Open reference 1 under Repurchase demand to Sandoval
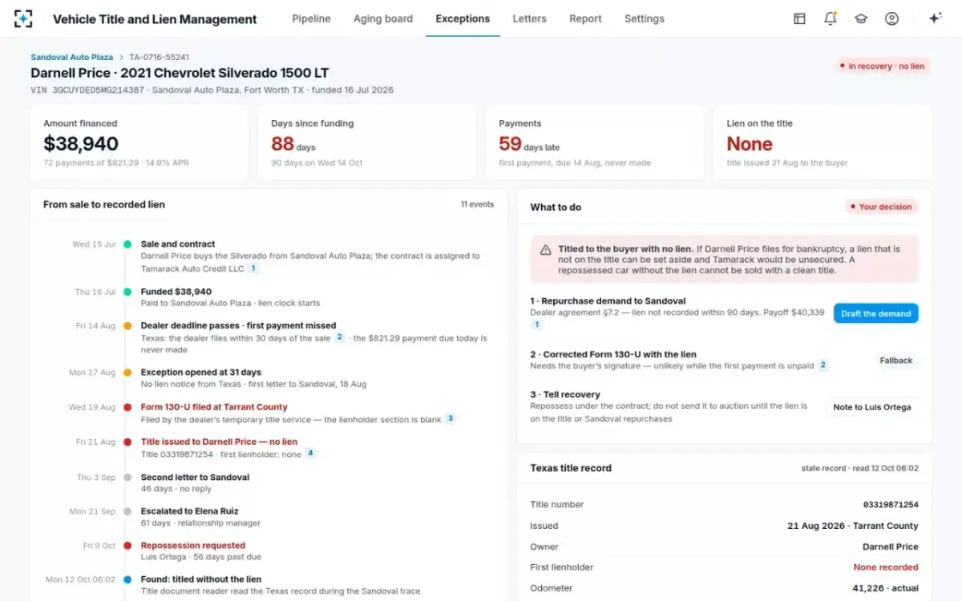Viewport: 962px width, 601px height. pos(537,325)
